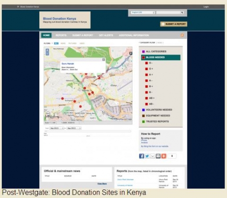227x198 pixels.
Task: Open the Get Alerts tab
Action: click(106, 35)
